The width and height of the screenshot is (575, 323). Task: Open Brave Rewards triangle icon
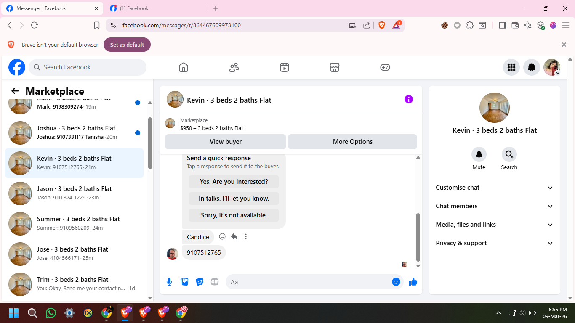(x=397, y=25)
